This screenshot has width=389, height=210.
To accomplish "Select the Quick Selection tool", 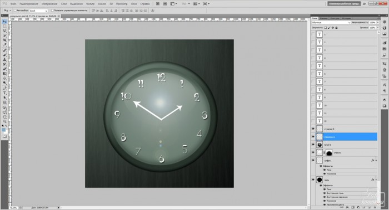I will coord(4,35).
